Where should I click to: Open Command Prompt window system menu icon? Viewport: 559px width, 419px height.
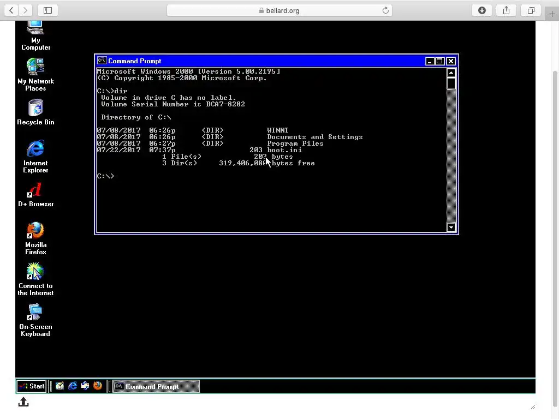(102, 61)
